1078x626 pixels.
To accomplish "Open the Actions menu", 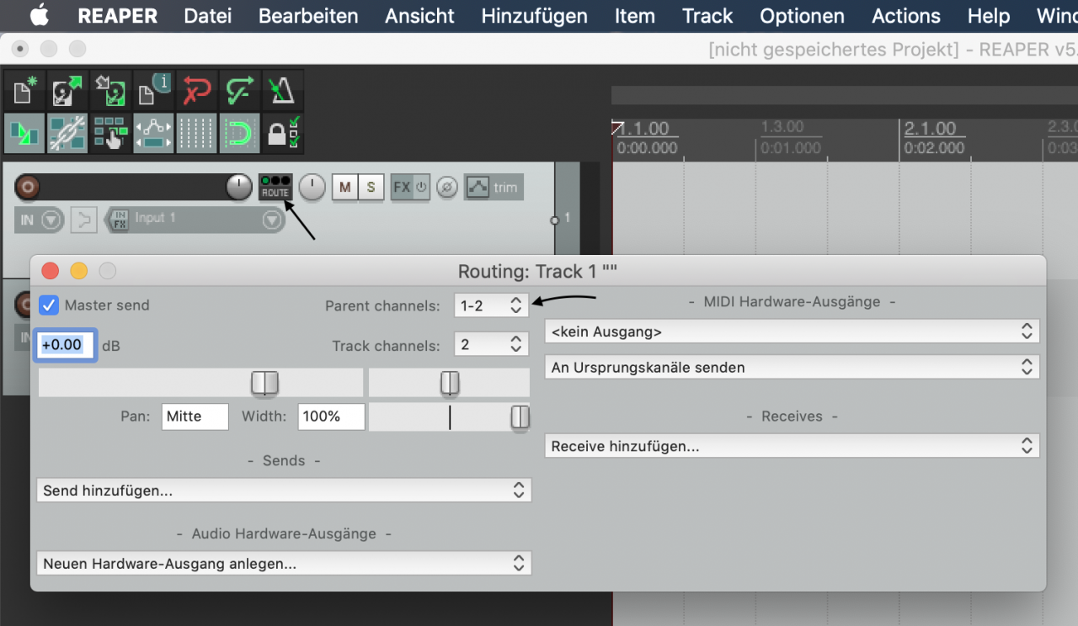I will 906,16.
